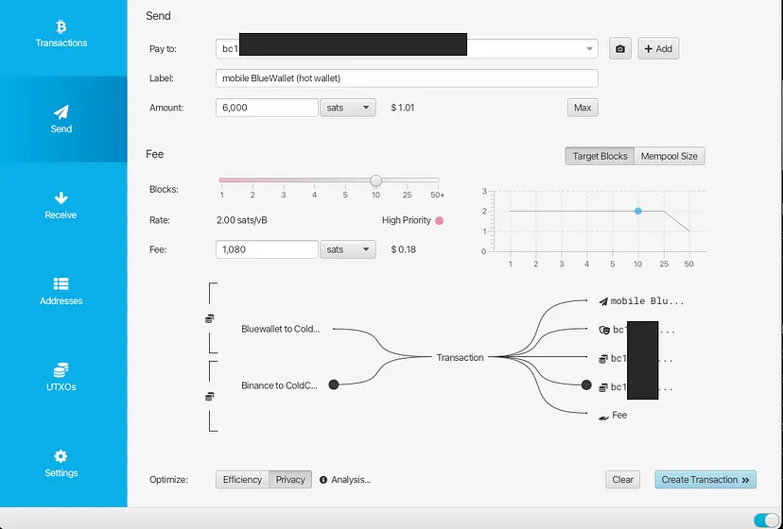
Task: Click the Binance to ColdC... input label
Action: pos(279,385)
